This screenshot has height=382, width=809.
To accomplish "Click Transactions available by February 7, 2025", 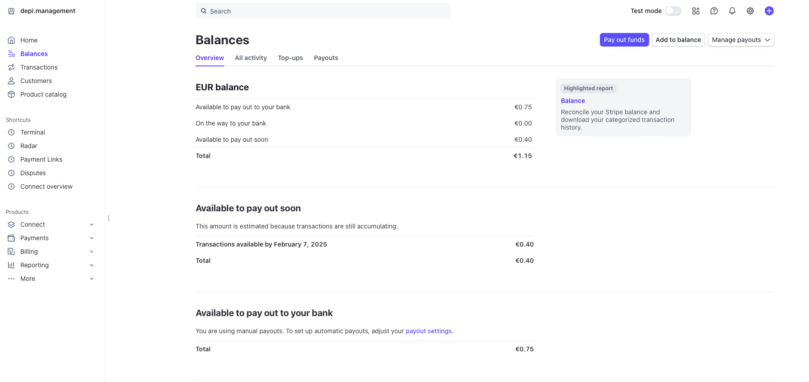I will tap(261, 244).
